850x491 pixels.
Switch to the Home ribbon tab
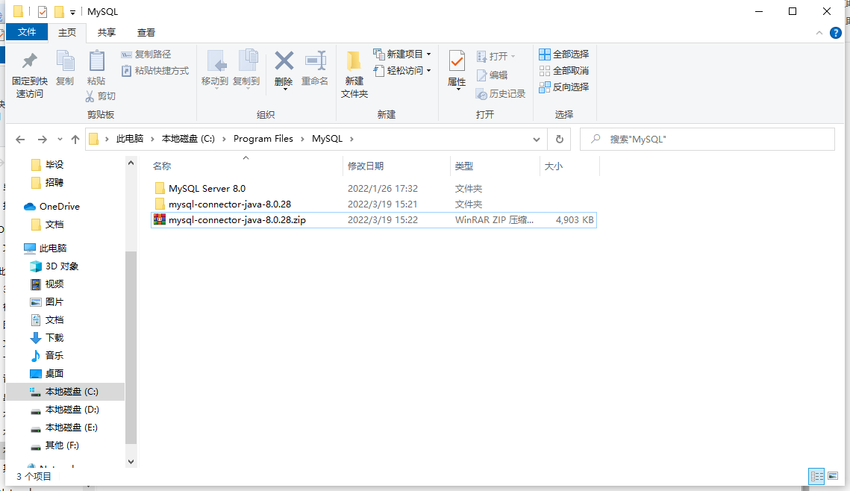[67, 33]
